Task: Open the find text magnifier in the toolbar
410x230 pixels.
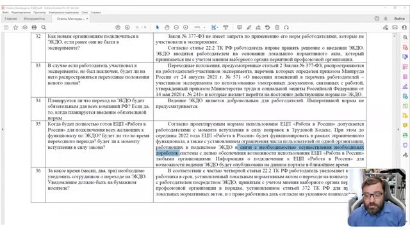Action: point(44,27)
